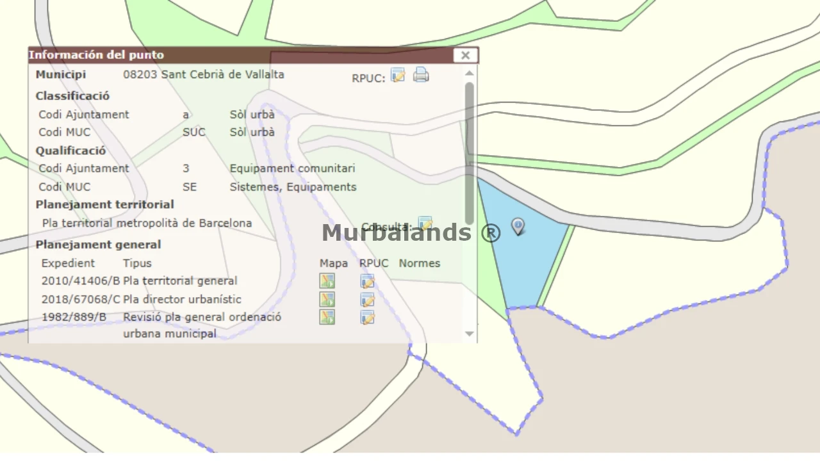Screen dimensions: 820x461
Task: Open Mapa icon for expedient 2010/41406/B
Action: click(327, 281)
